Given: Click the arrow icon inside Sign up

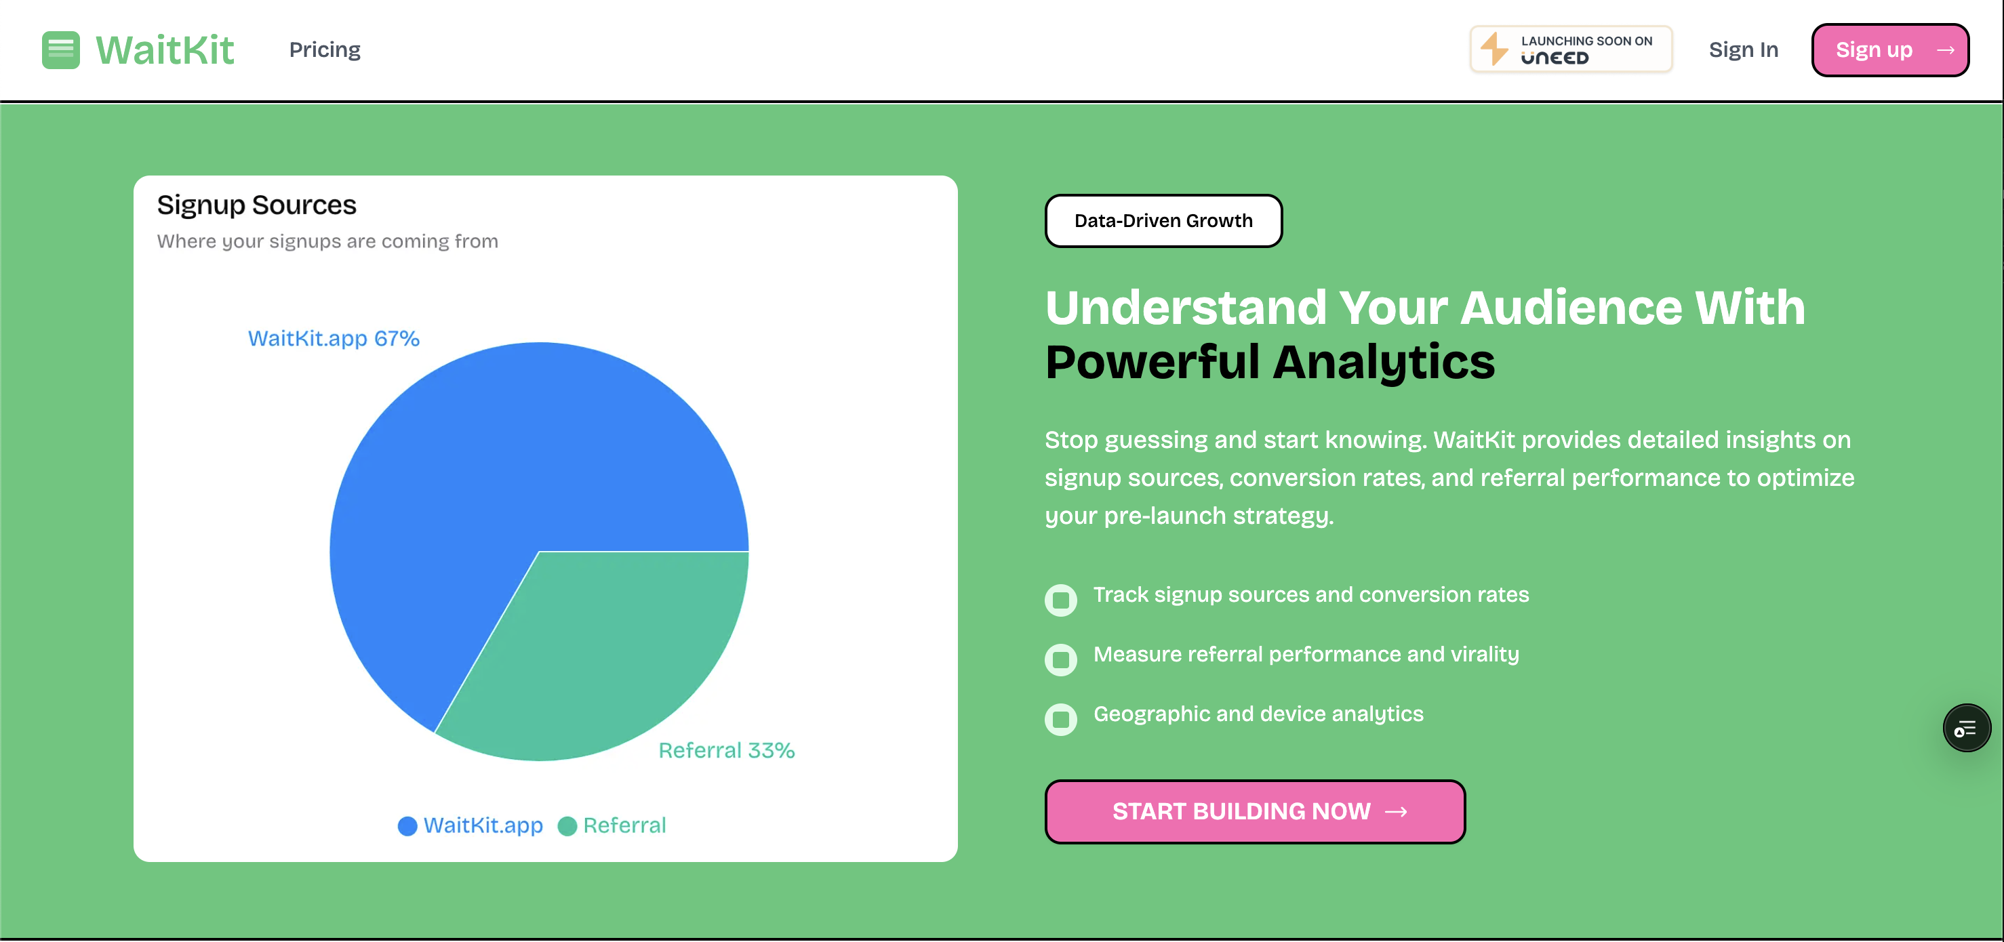Looking at the screenshot, I should [x=1946, y=49].
